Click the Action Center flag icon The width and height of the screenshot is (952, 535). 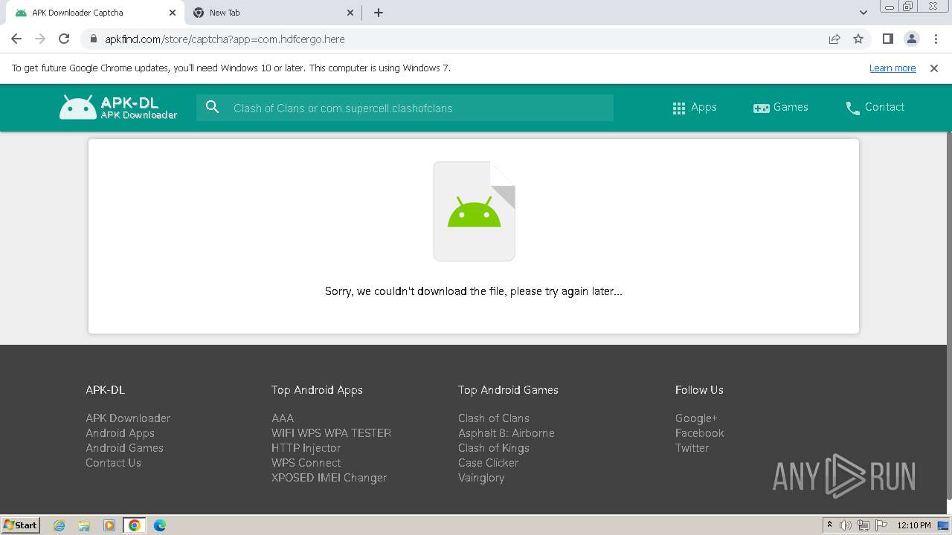click(881, 525)
